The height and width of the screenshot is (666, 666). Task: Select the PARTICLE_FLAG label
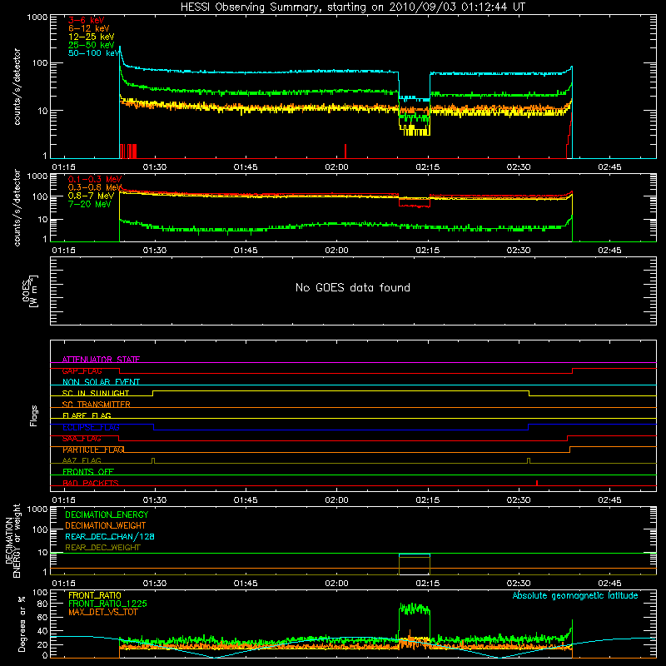tap(93, 450)
